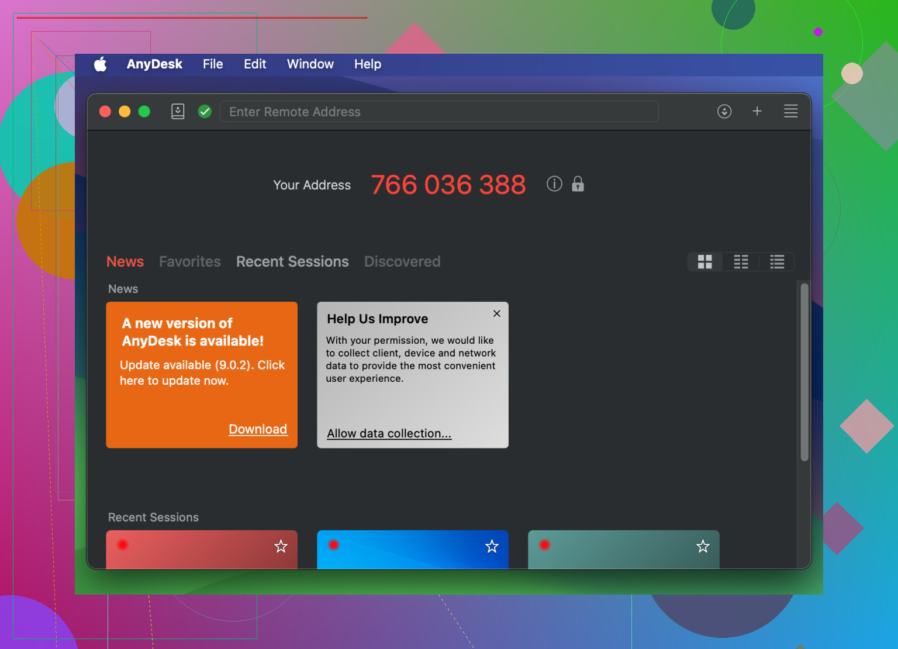This screenshot has width=898, height=649.
Task: Switch to the Discovered tab
Action: [402, 261]
